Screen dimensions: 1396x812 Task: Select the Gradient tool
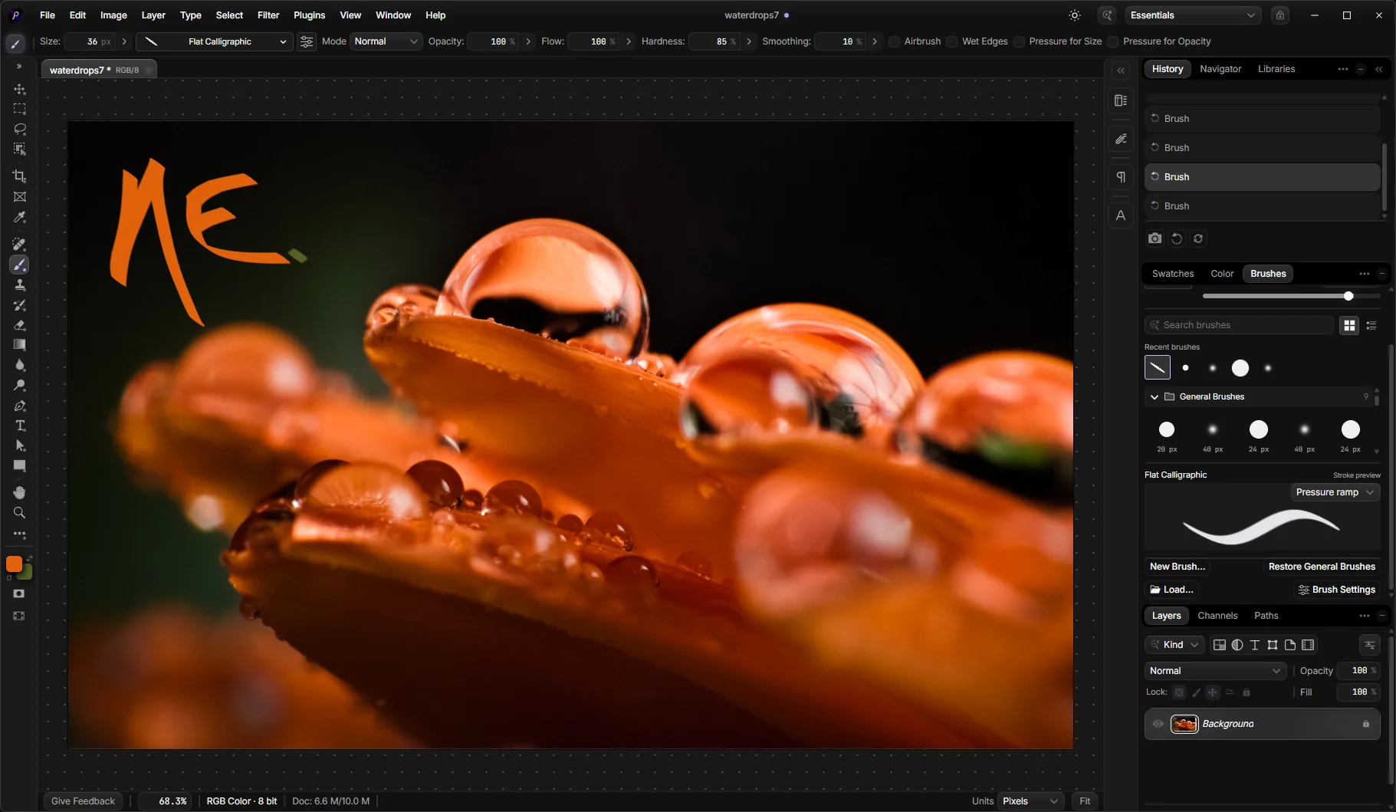[x=20, y=345]
